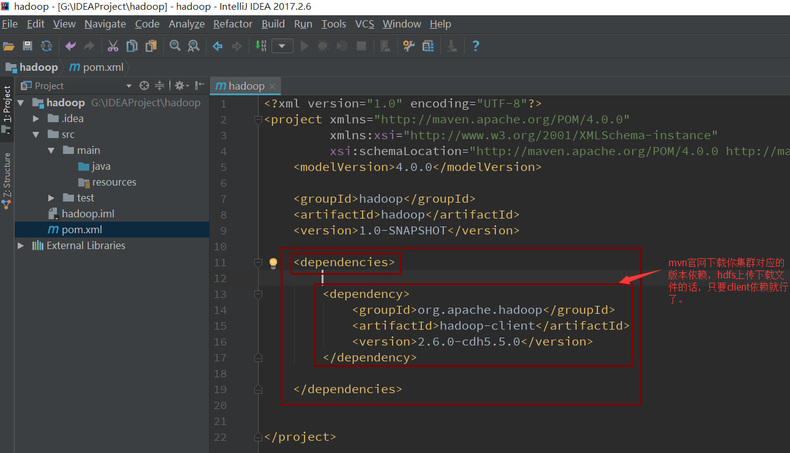Click hadoop in the breadcrumb bar
Screen dimensions: 790x453
point(32,67)
